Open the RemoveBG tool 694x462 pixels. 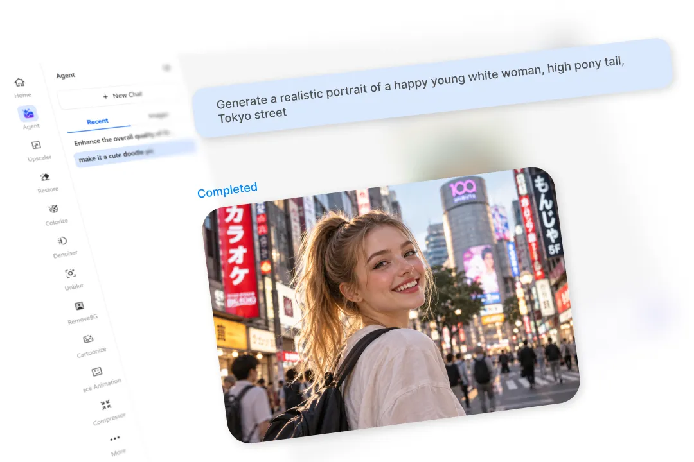coord(79,306)
